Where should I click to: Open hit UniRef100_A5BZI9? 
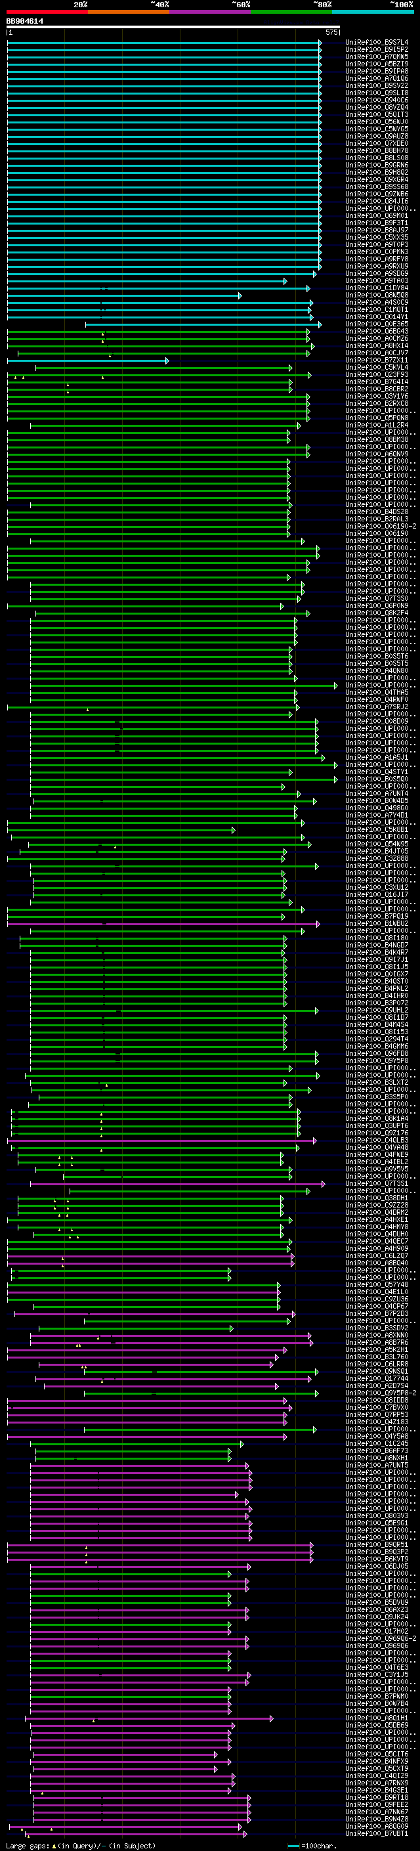[x=376, y=64]
